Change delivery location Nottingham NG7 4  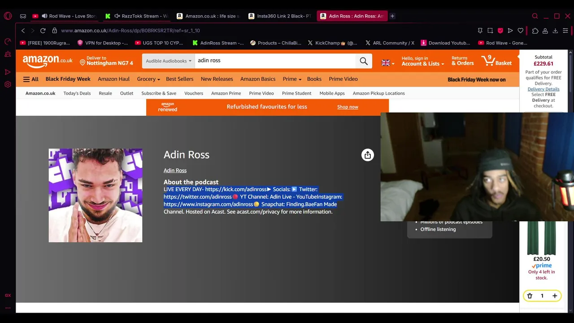tap(106, 61)
